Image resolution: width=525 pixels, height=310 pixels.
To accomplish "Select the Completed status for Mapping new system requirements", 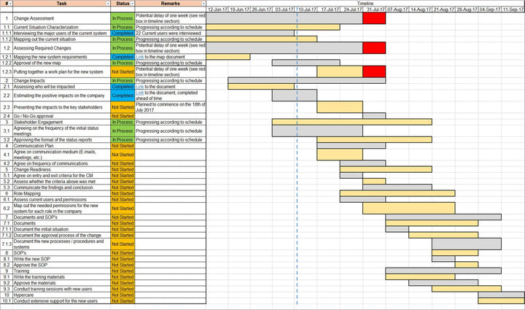I will tap(122, 57).
